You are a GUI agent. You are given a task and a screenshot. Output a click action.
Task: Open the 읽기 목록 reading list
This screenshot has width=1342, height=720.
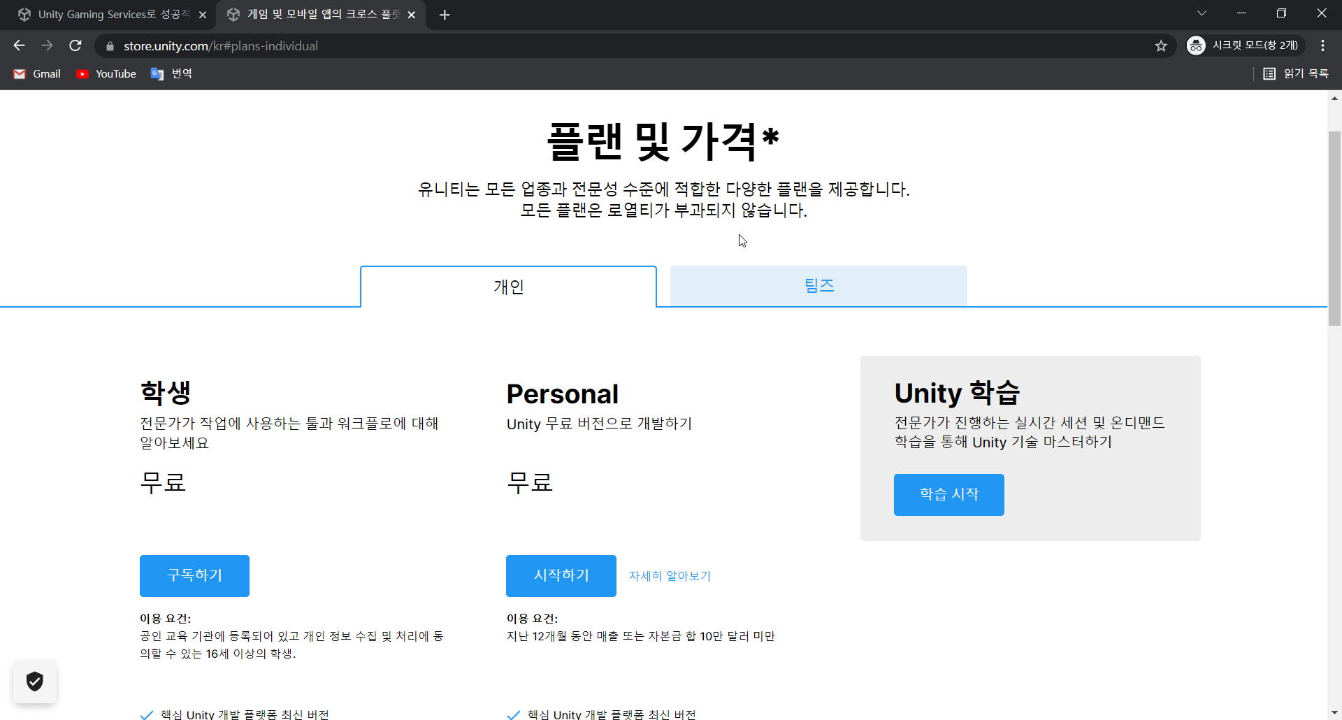(x=1296, y=73)
